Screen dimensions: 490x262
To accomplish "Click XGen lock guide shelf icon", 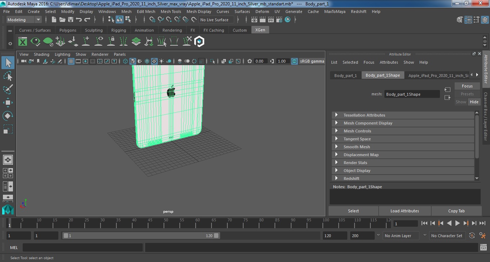I will 111,42.
